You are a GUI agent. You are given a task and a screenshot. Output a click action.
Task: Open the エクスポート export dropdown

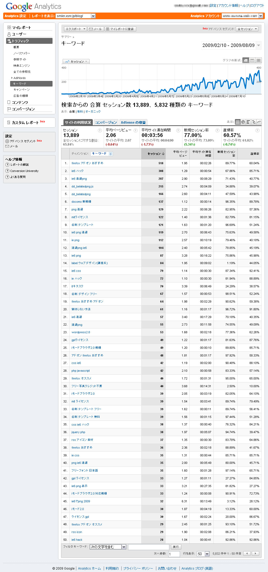tap(75, 29)
